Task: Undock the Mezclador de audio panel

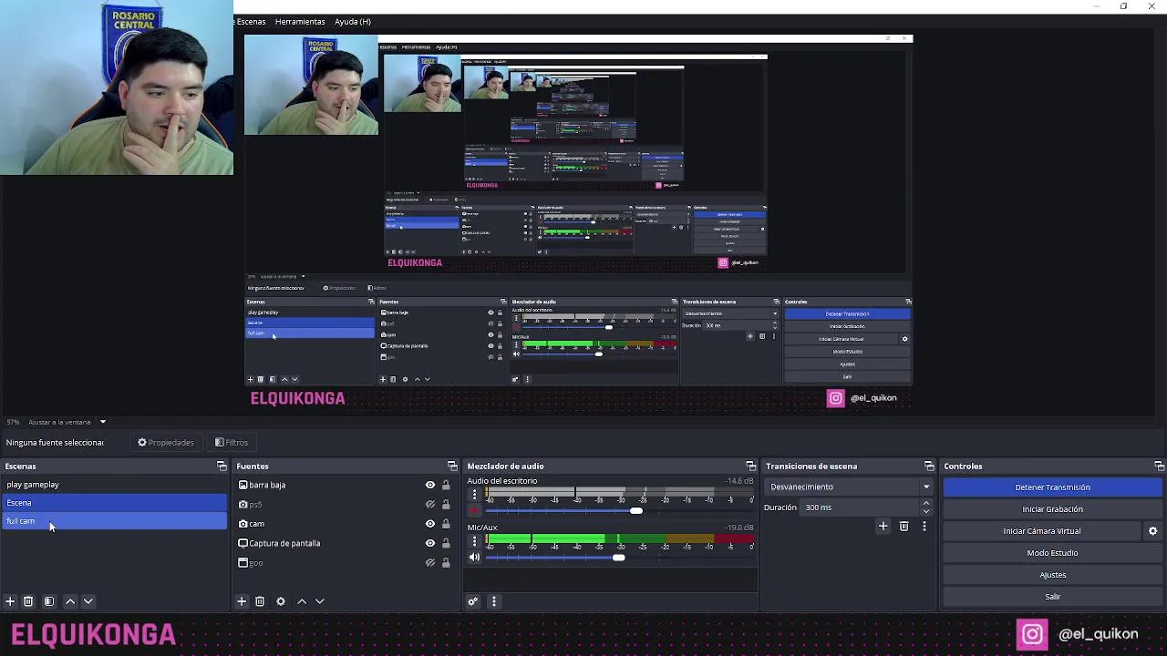Action: coord(751,466)
